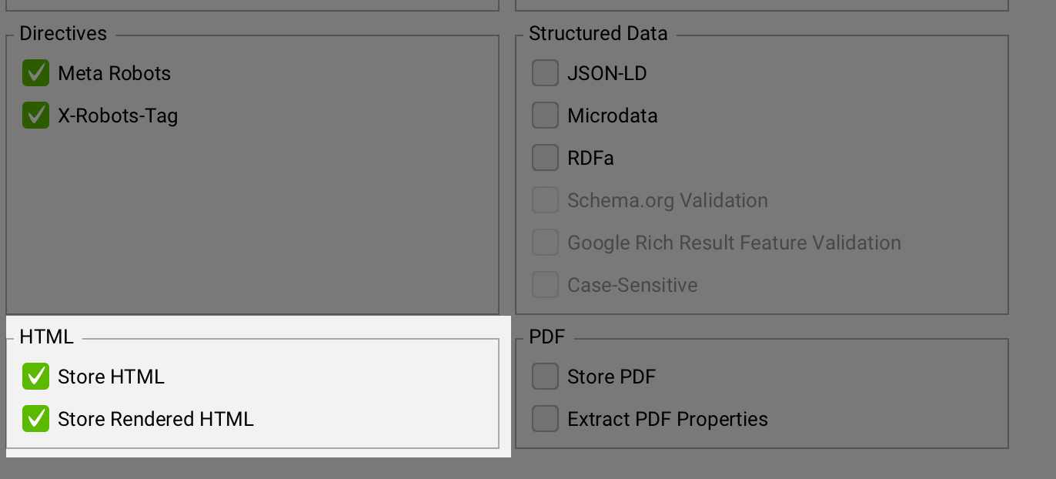Viewport: 1056px width, 479px height.
Task: Click the "Extract PDF Properties" label text
Action: pyautogui.click(x=667, y=419)
